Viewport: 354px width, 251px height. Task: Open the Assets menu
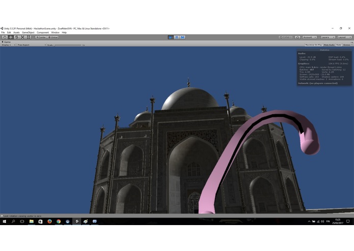pos(16,33)
